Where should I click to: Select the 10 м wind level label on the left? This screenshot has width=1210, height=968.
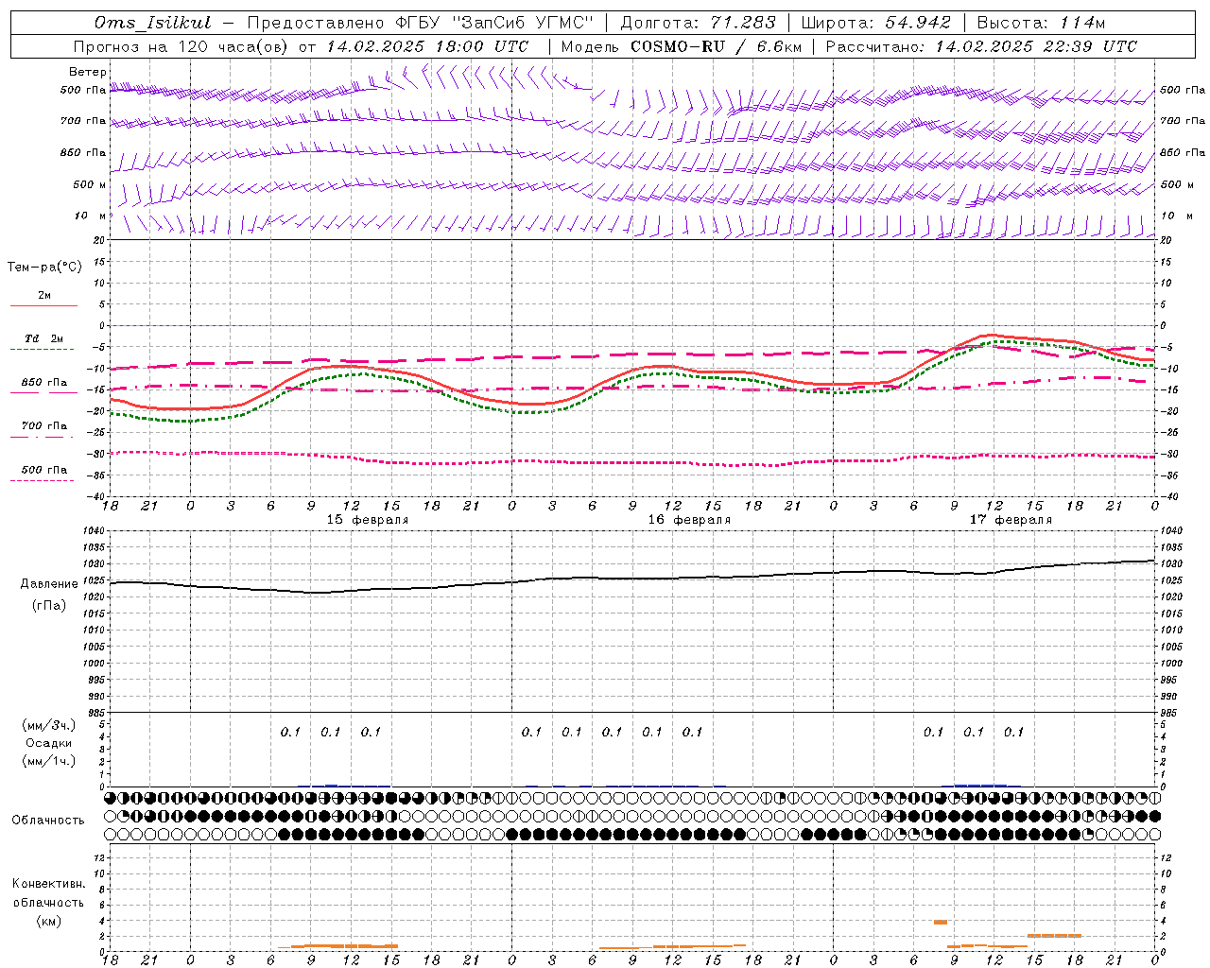[90, 216]
